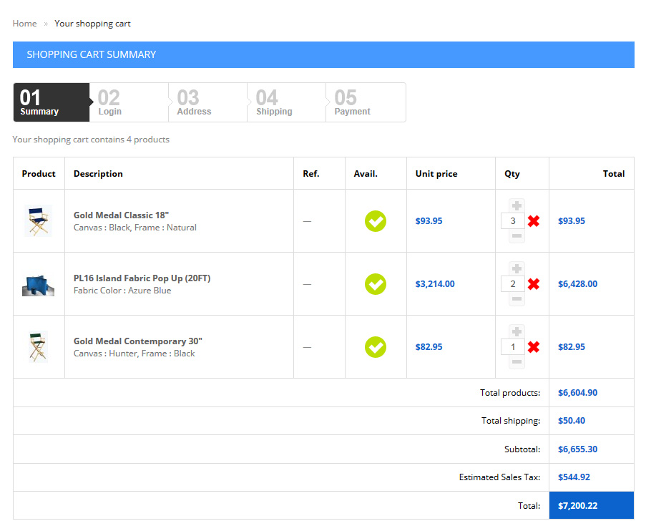Remove Gold Medal Classic 18" from cart

point(534,221)
